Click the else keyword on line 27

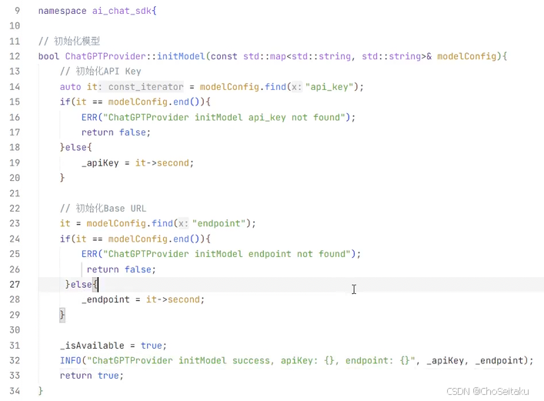[x=82, y=284]
